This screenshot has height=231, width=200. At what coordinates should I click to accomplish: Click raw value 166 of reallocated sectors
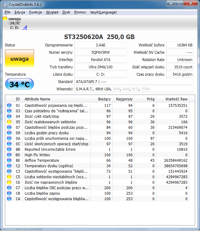click(x=184, y=122)
